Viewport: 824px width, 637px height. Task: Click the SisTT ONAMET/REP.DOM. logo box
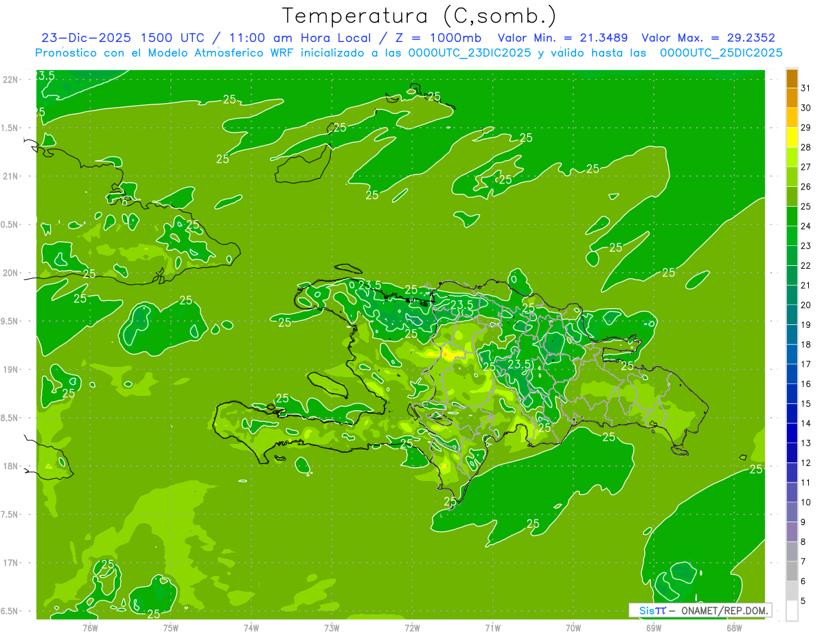(700, 610)
